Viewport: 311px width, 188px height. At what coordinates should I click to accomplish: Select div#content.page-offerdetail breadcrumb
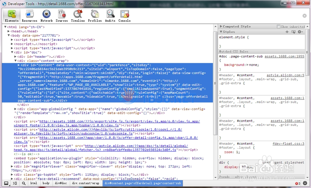[143, 183]
